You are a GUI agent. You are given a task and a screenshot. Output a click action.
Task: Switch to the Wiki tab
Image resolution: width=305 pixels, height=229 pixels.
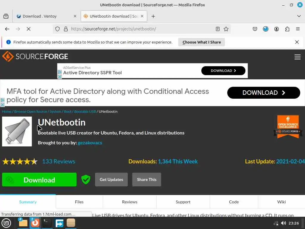tap(281, 202)
